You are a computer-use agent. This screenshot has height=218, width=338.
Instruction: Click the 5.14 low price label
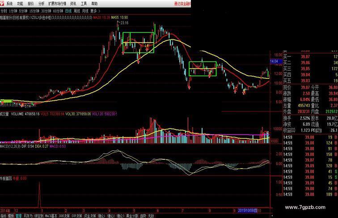pos(28,106)
